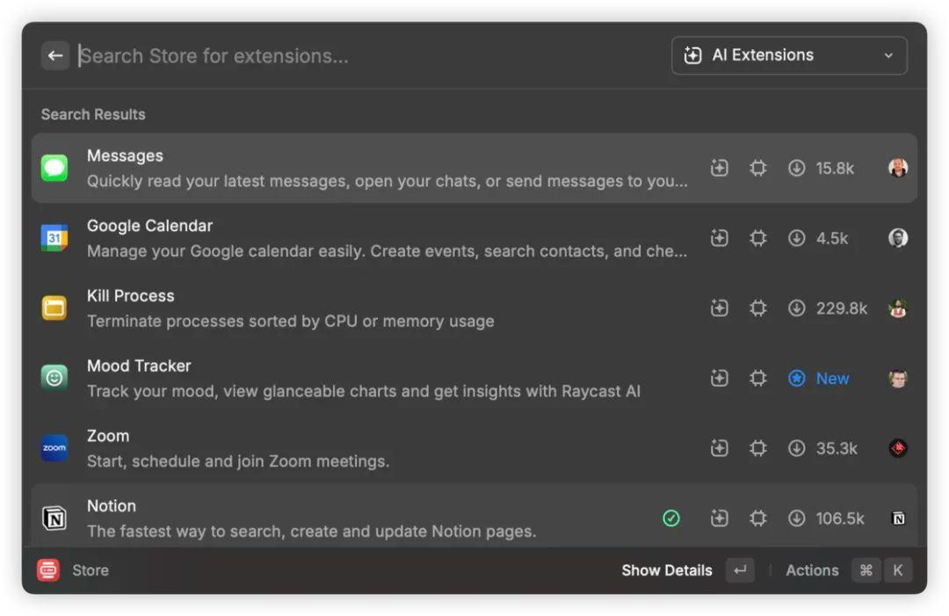Open the Zoom extension title
949x616 pixels.
[108, 436]
